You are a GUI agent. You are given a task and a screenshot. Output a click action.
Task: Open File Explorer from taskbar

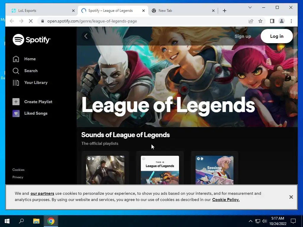(36, 221)
